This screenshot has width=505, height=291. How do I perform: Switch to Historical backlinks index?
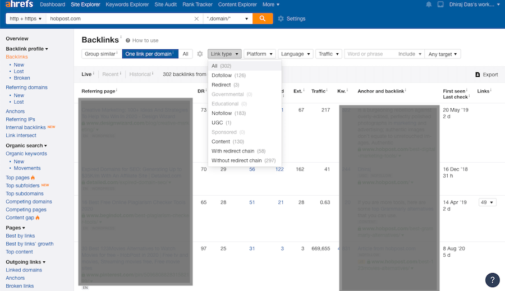point(140,75)
